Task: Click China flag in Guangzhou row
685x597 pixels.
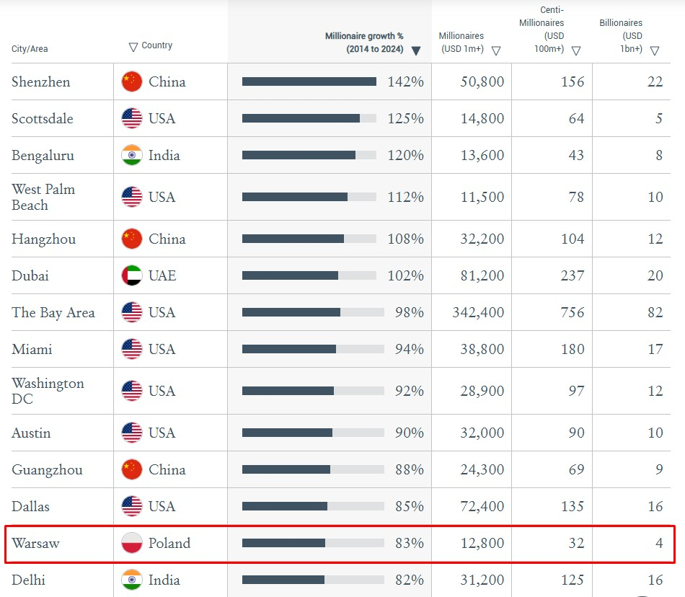Action: coord(131,469)
